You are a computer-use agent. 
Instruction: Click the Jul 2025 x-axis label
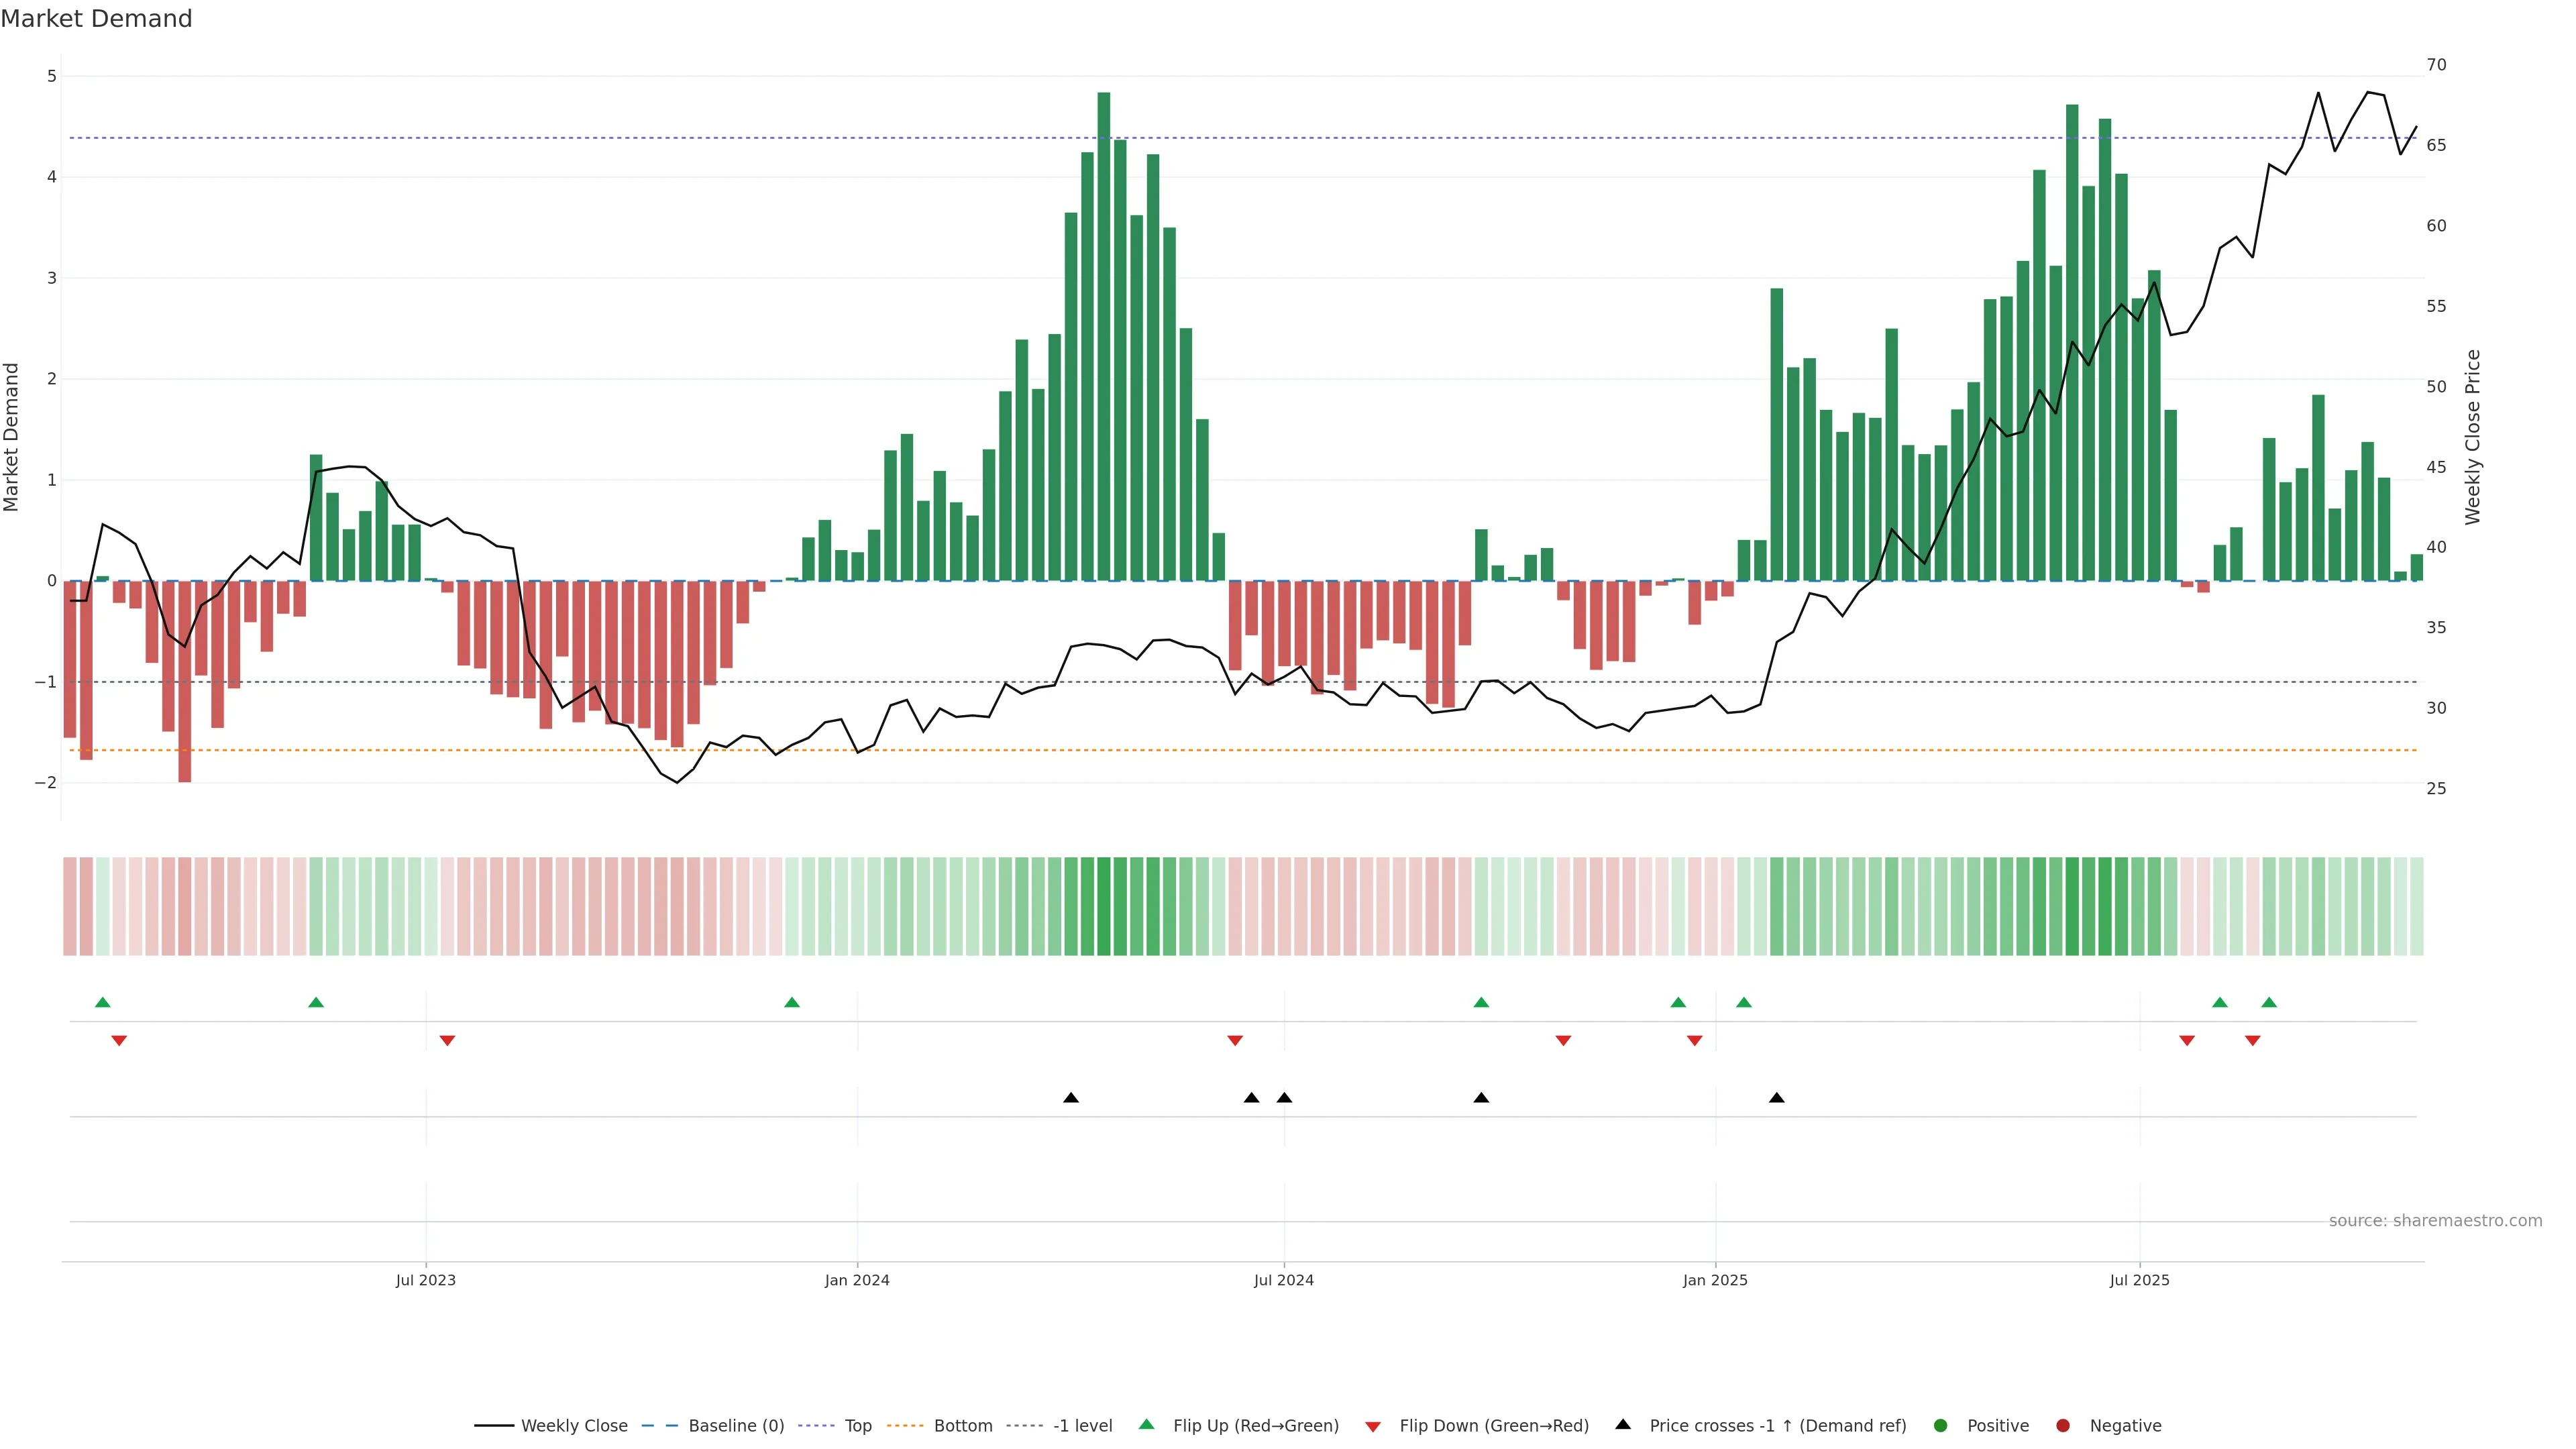2139,1280
